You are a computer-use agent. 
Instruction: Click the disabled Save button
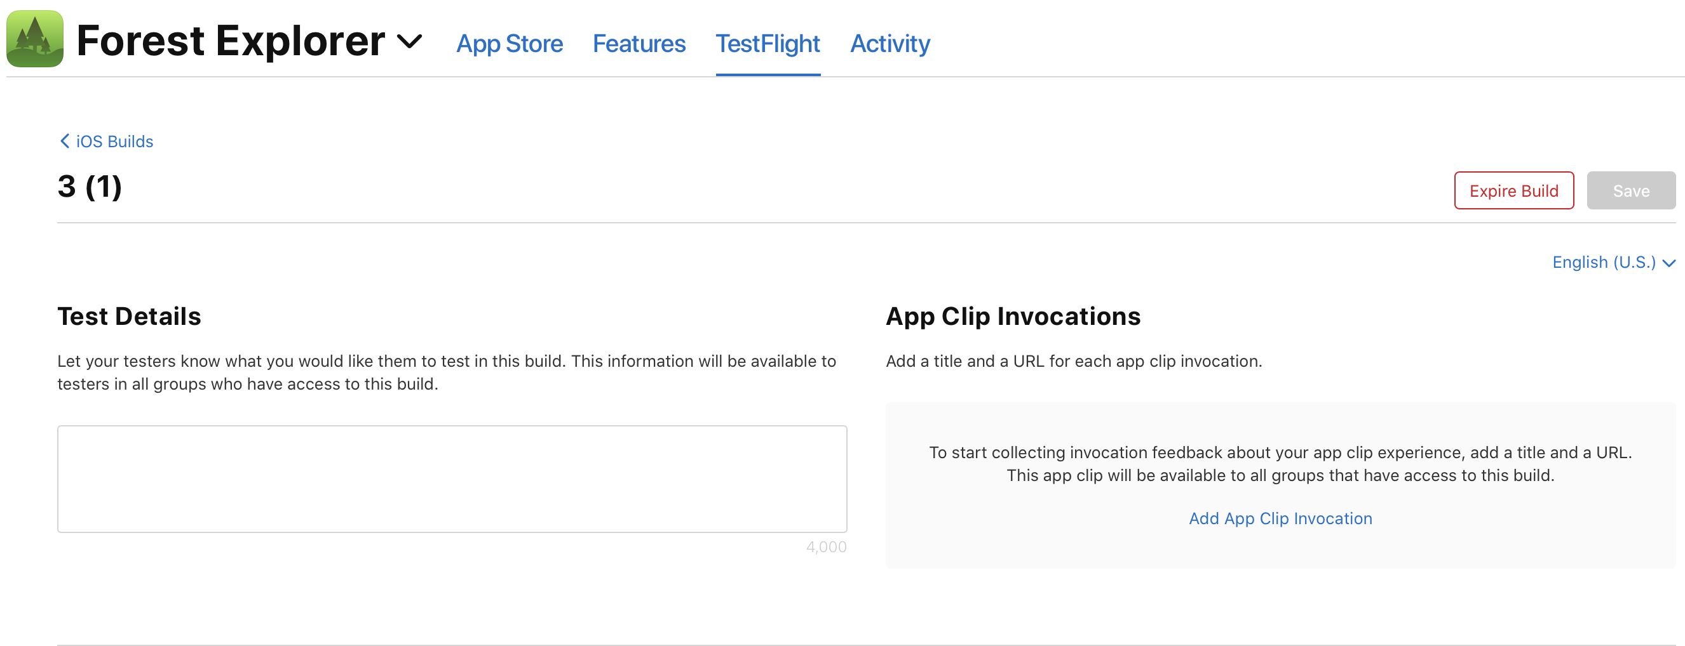tap(1631, 190)
